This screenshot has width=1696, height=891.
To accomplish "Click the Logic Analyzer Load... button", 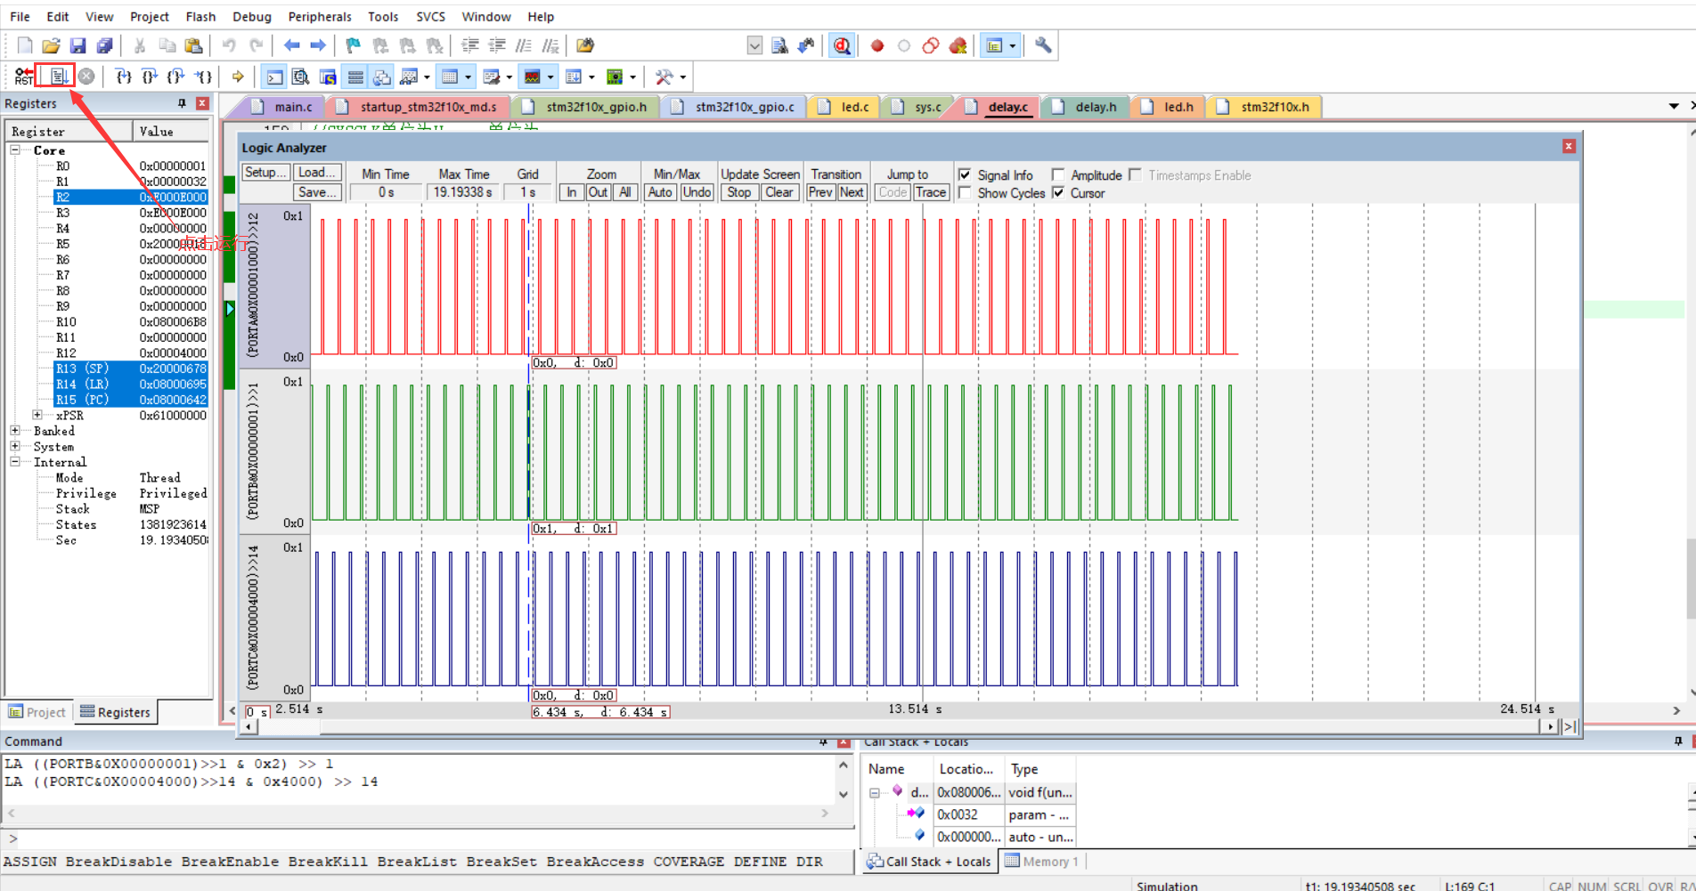I will coord(317,173).
